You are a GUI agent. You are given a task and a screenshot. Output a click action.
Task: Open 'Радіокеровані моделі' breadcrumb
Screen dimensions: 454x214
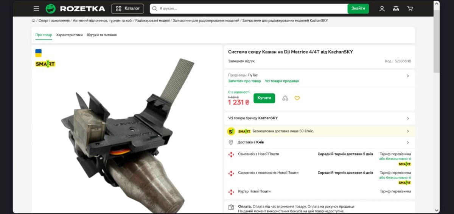152,20
